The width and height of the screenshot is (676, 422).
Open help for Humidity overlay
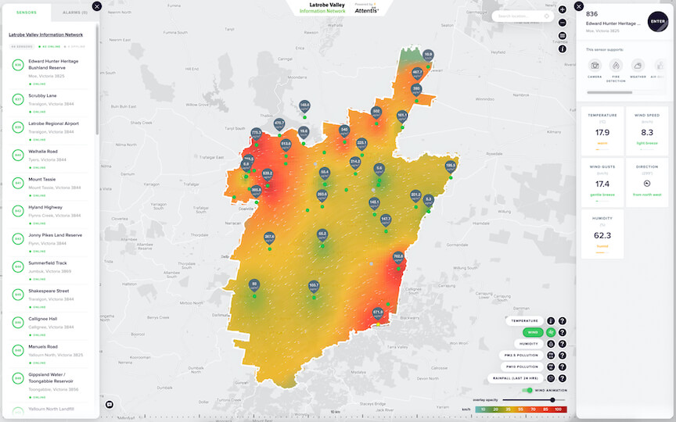point(563,344)
